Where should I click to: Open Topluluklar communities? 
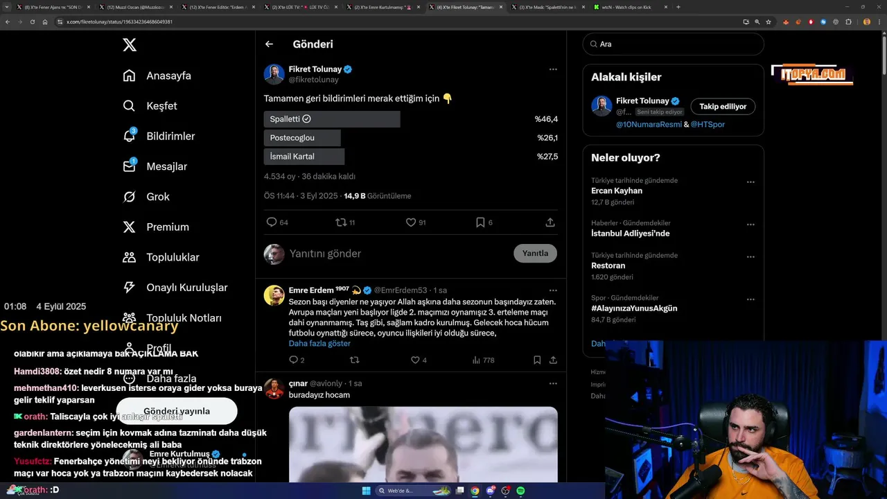161,257
